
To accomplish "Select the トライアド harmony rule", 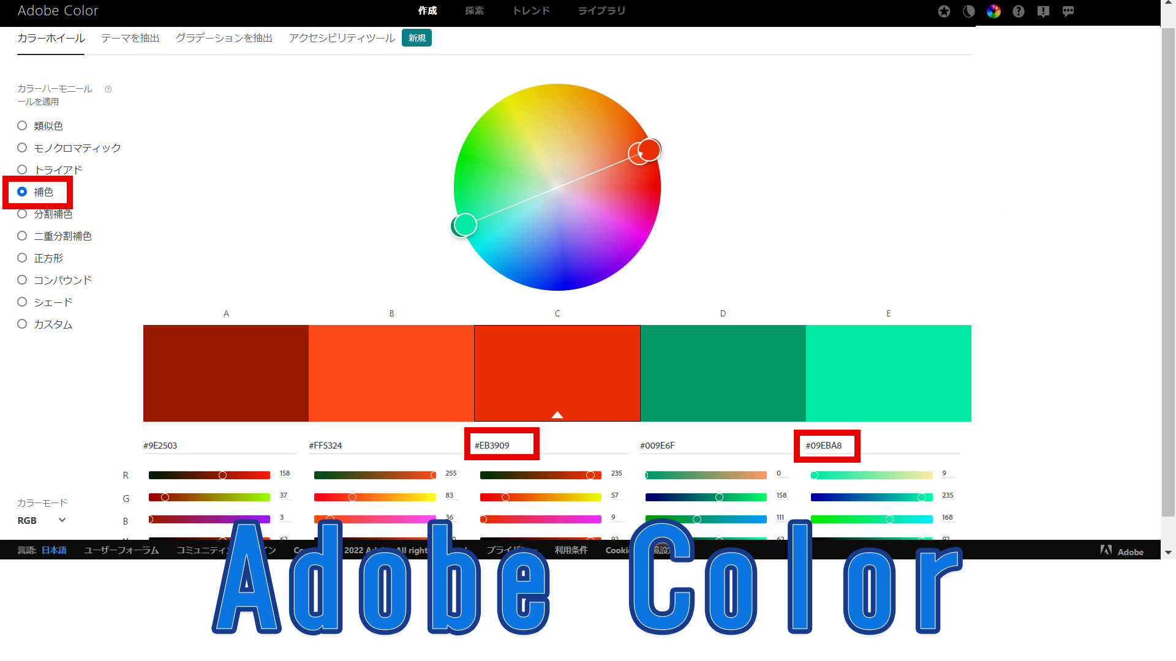I will 50,170.
